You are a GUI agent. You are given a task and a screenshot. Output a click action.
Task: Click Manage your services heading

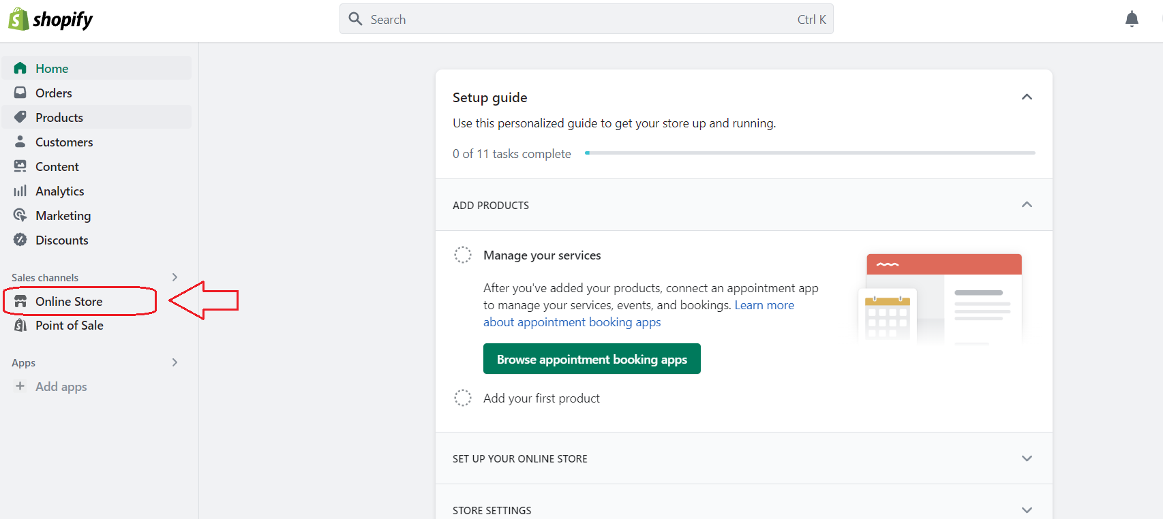coord(542,255)
